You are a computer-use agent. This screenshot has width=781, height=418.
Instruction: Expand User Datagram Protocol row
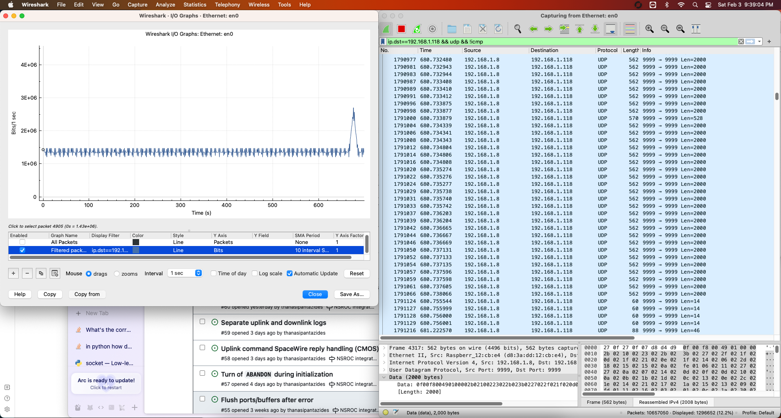384,370
